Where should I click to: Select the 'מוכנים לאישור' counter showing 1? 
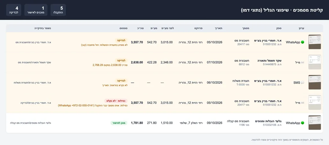tap(36, 10)
